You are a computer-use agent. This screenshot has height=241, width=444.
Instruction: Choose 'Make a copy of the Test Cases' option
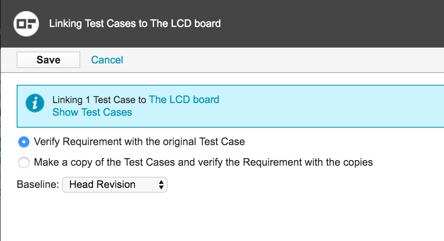[x=24, y=163]
